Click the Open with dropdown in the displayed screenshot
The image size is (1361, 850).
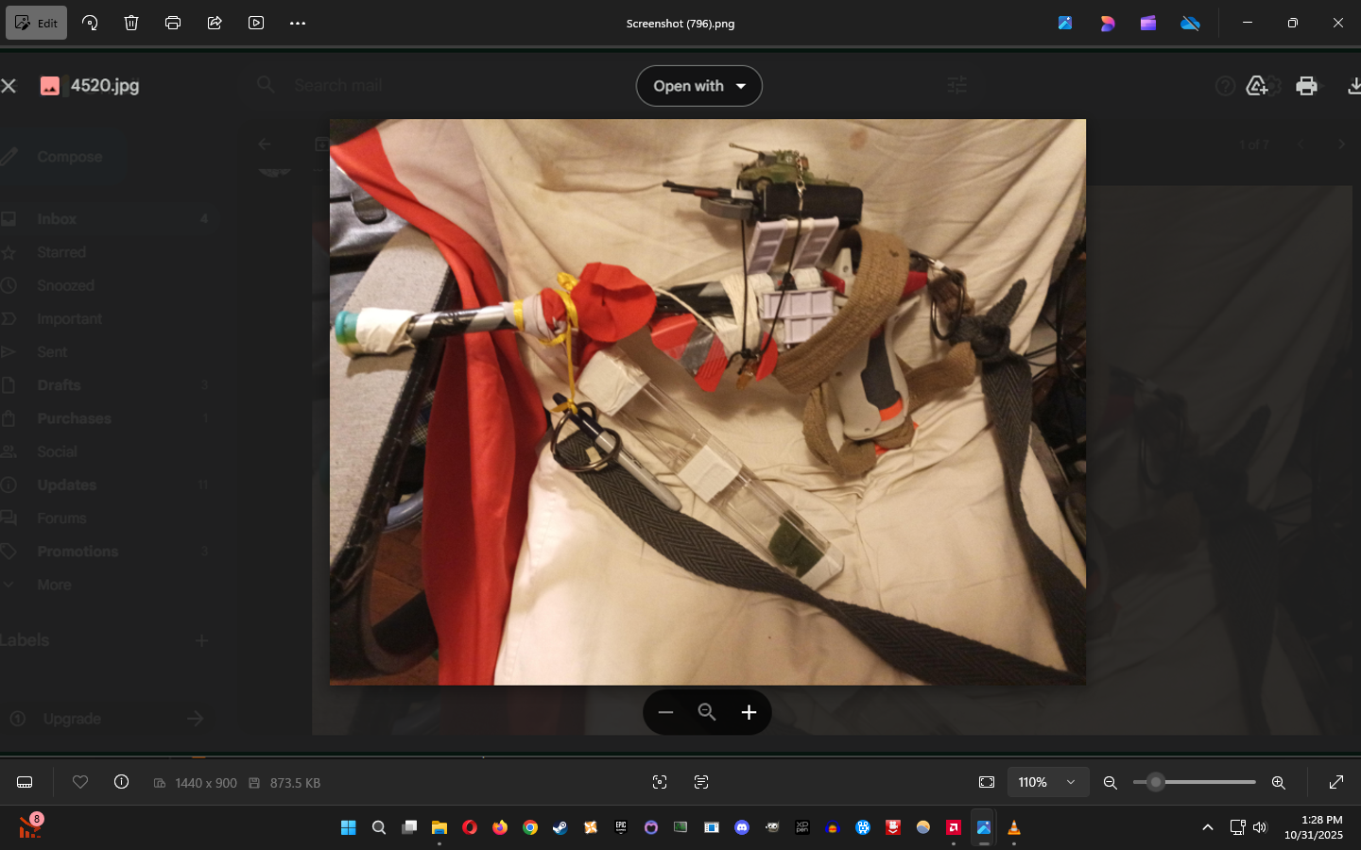coord(699,86)
